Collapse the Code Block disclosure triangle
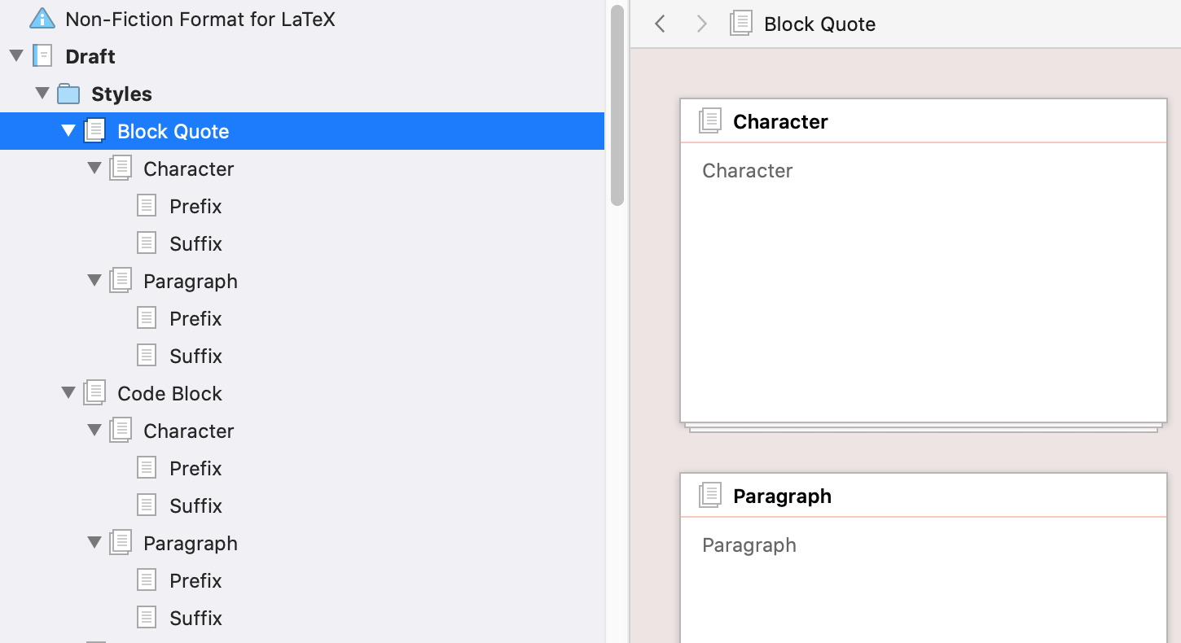Screen dimensions: 1181x643 tap(68, 393)
